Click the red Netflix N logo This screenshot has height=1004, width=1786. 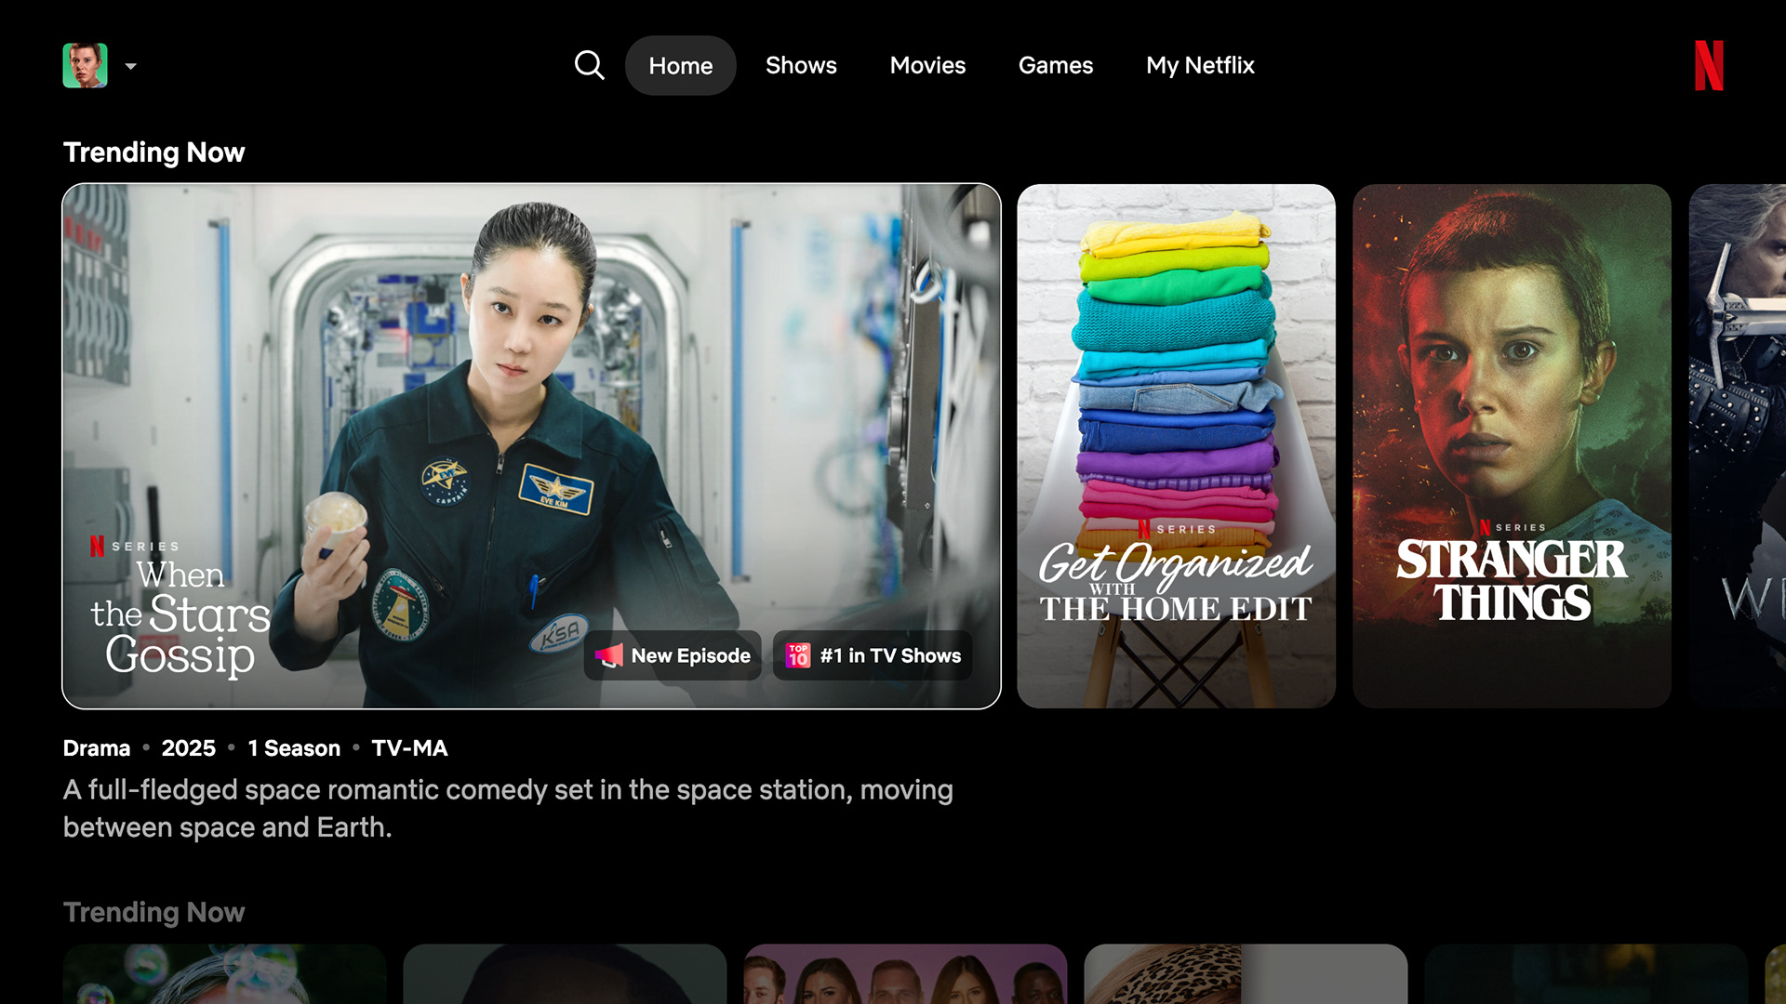coord(1709,65)
